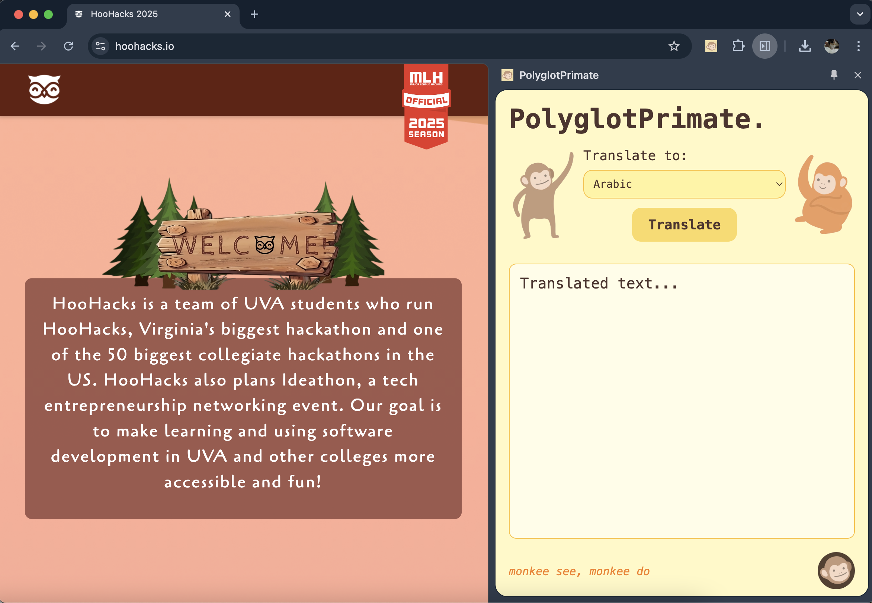This screenshot has height=603, width=872.
Task: Open a new browser tab
Action: [x=254, y=14]
